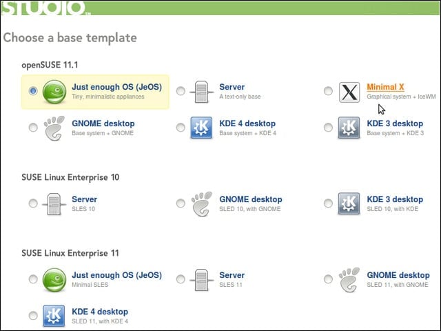Click the green JeOS icon under openSUSE 11.1
The height and width of the screenshot is (331, 441).
(54, 92)
